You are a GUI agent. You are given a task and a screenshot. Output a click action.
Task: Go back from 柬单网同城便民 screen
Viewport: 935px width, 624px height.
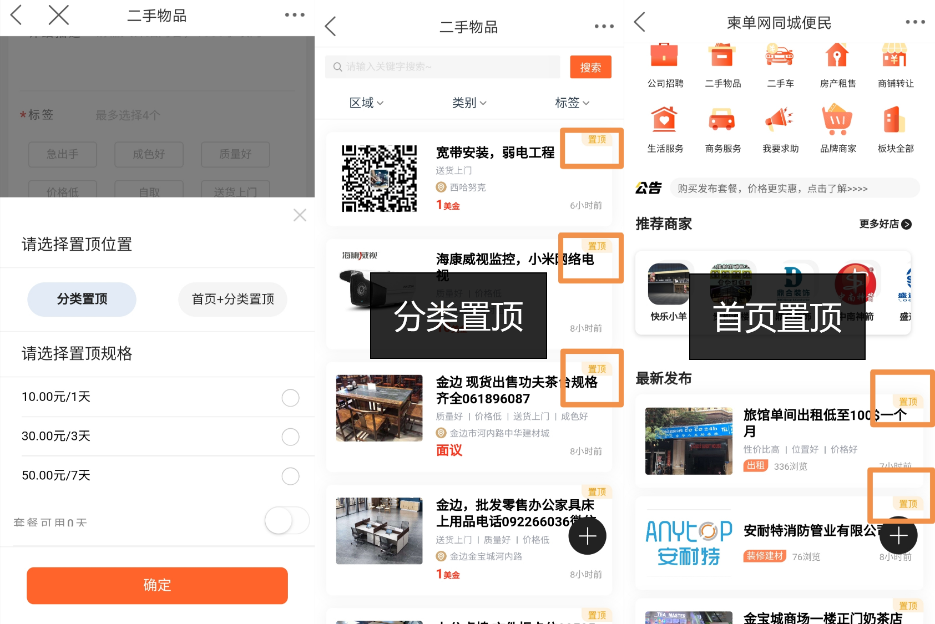(x=640, y=22)
